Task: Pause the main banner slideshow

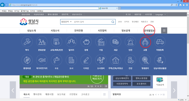Action: pyautogui.click(x=98, y=86)
